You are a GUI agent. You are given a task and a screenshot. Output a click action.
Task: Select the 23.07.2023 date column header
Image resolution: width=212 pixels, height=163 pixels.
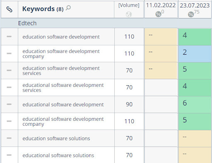coord(195,5)
